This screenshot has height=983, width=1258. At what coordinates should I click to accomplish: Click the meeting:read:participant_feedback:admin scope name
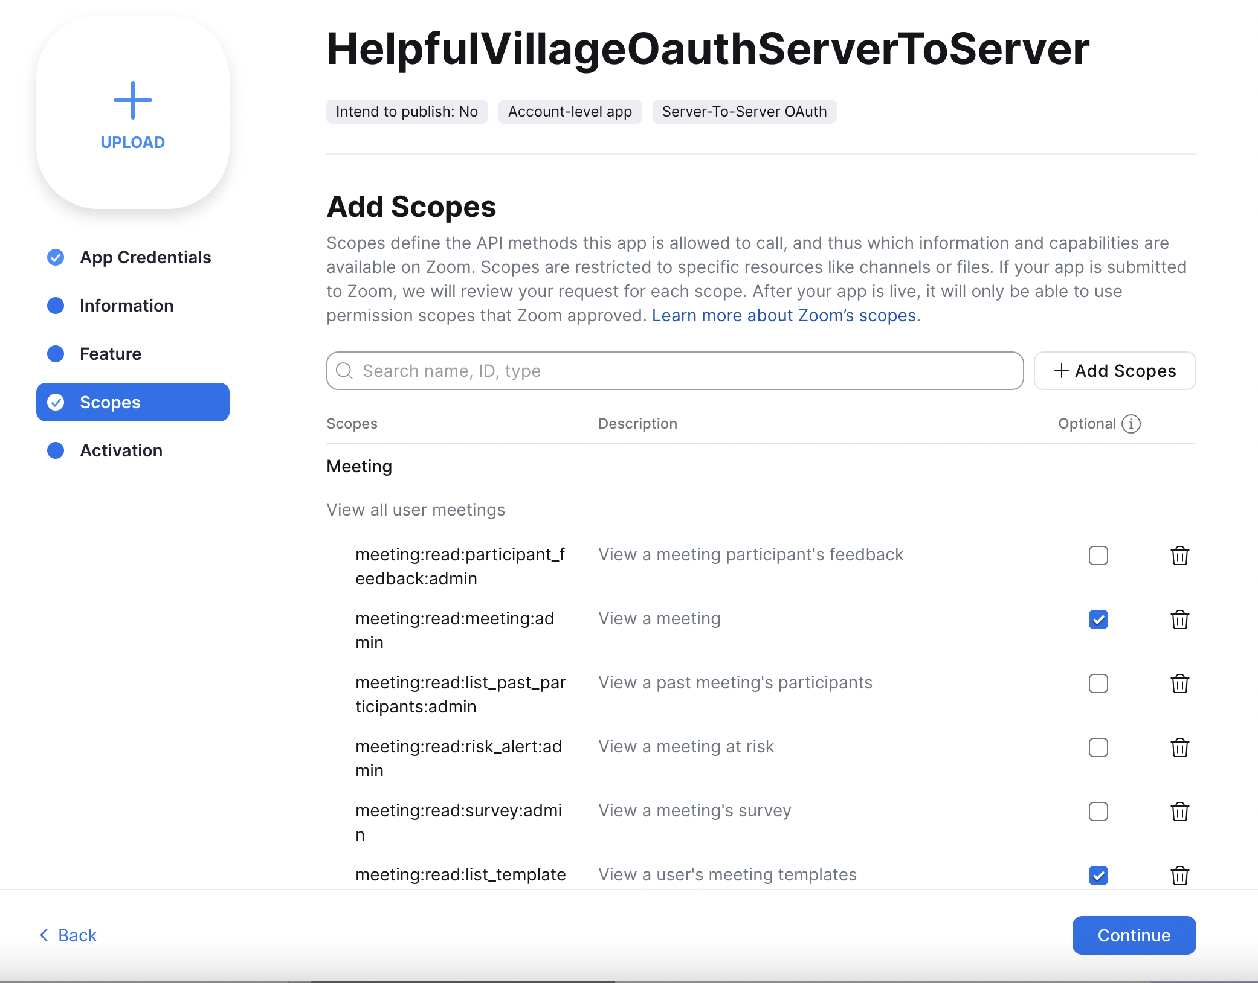(x=460, y=566)
